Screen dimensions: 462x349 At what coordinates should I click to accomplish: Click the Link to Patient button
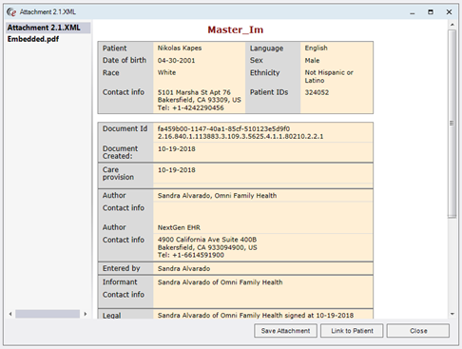point(352,331)
